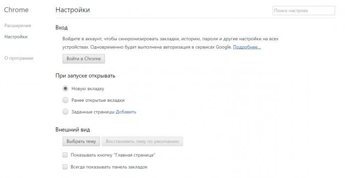
Task: Click the Chrome title in sidebar
Action: coord(16,10)
